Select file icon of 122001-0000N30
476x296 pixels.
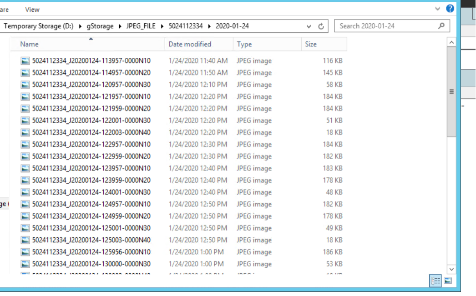[x=25, y=120]
